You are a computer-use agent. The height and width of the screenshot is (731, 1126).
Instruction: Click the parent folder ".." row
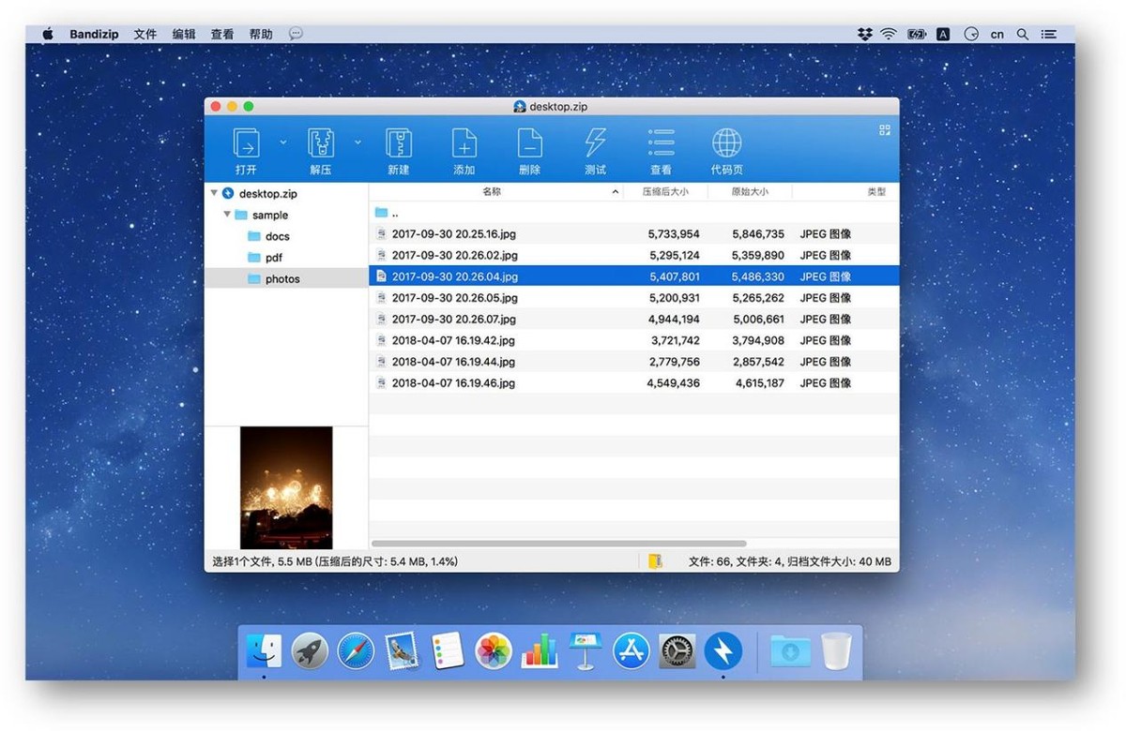(634, 213)
